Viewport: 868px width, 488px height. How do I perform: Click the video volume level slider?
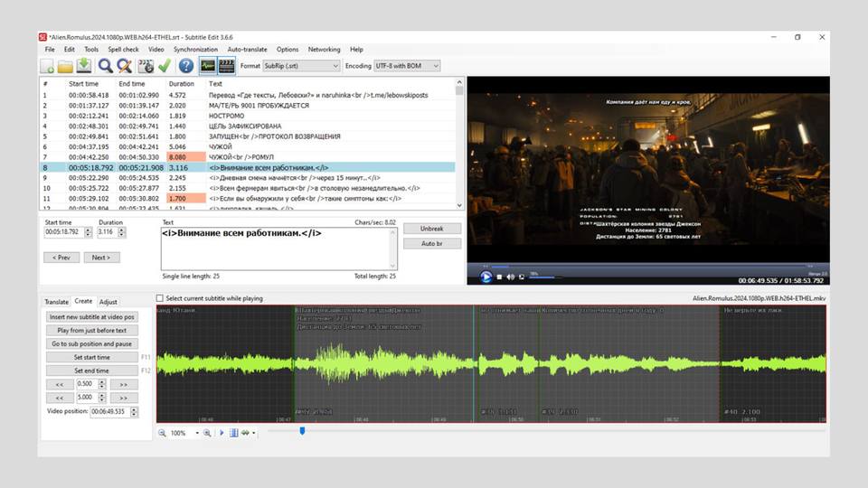point(545,277)
